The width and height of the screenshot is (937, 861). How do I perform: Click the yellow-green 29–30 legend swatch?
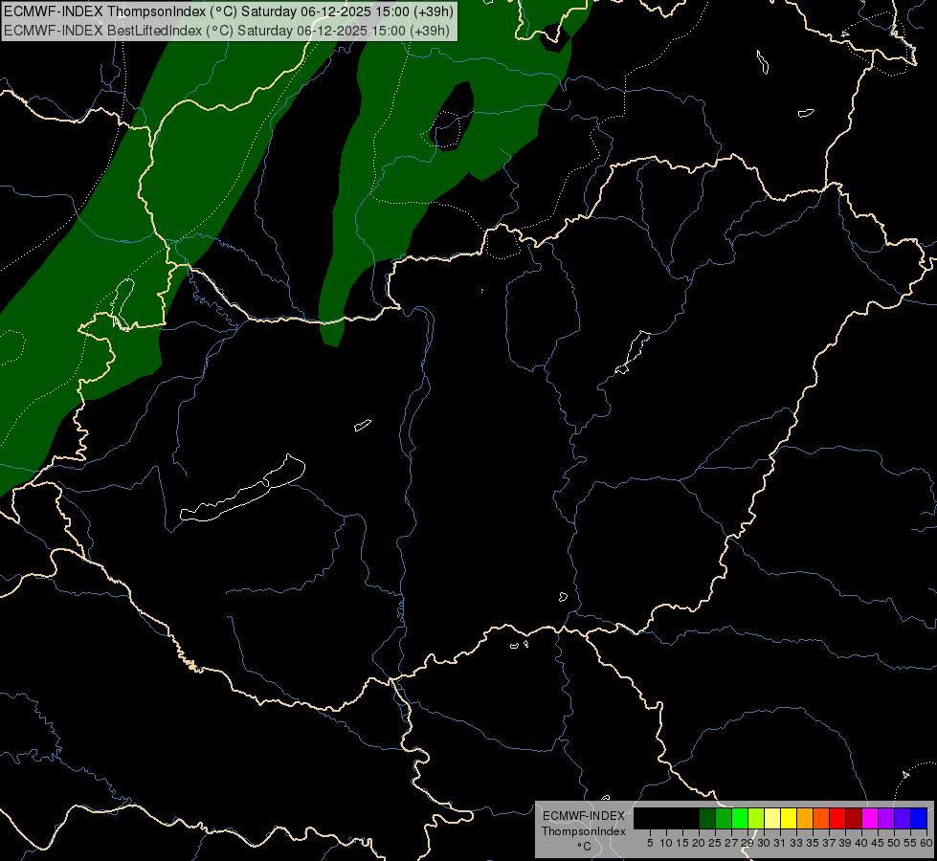756,818
